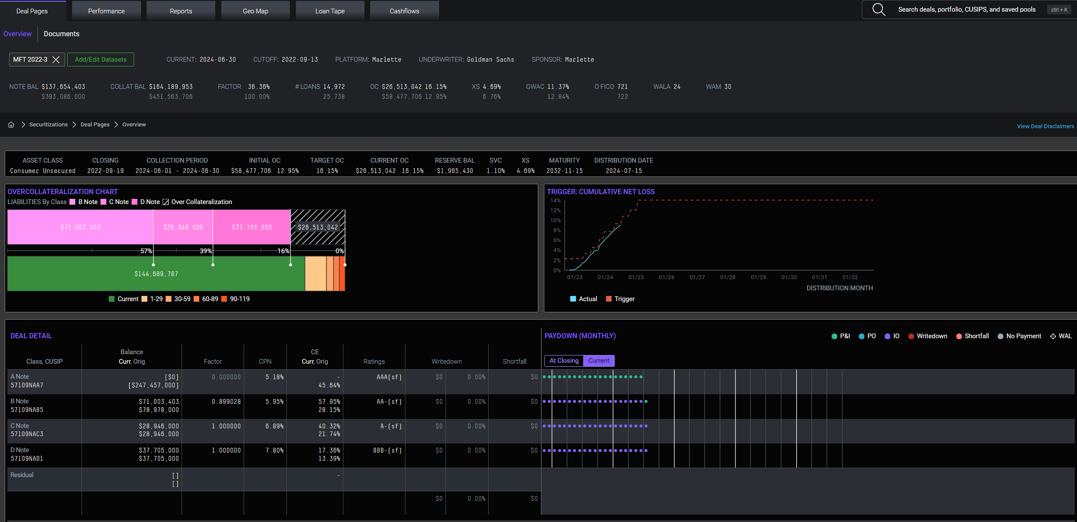
Task: Click the home breadcrumb icon
Action: (x=11, y=125)
